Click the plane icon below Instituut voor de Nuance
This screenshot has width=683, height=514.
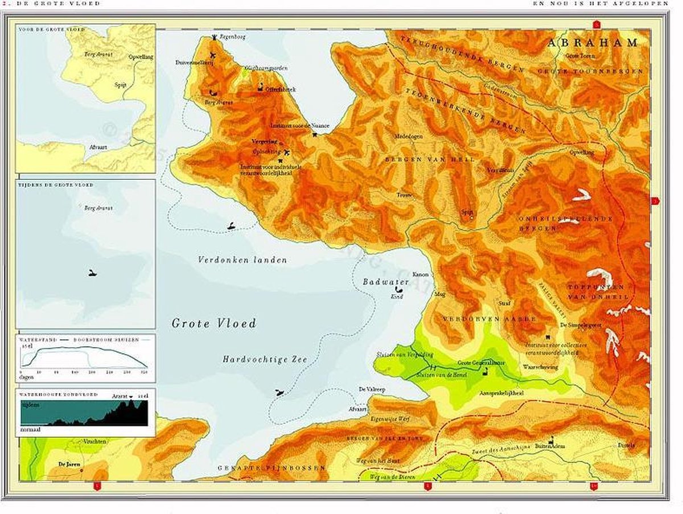[314, 135]
